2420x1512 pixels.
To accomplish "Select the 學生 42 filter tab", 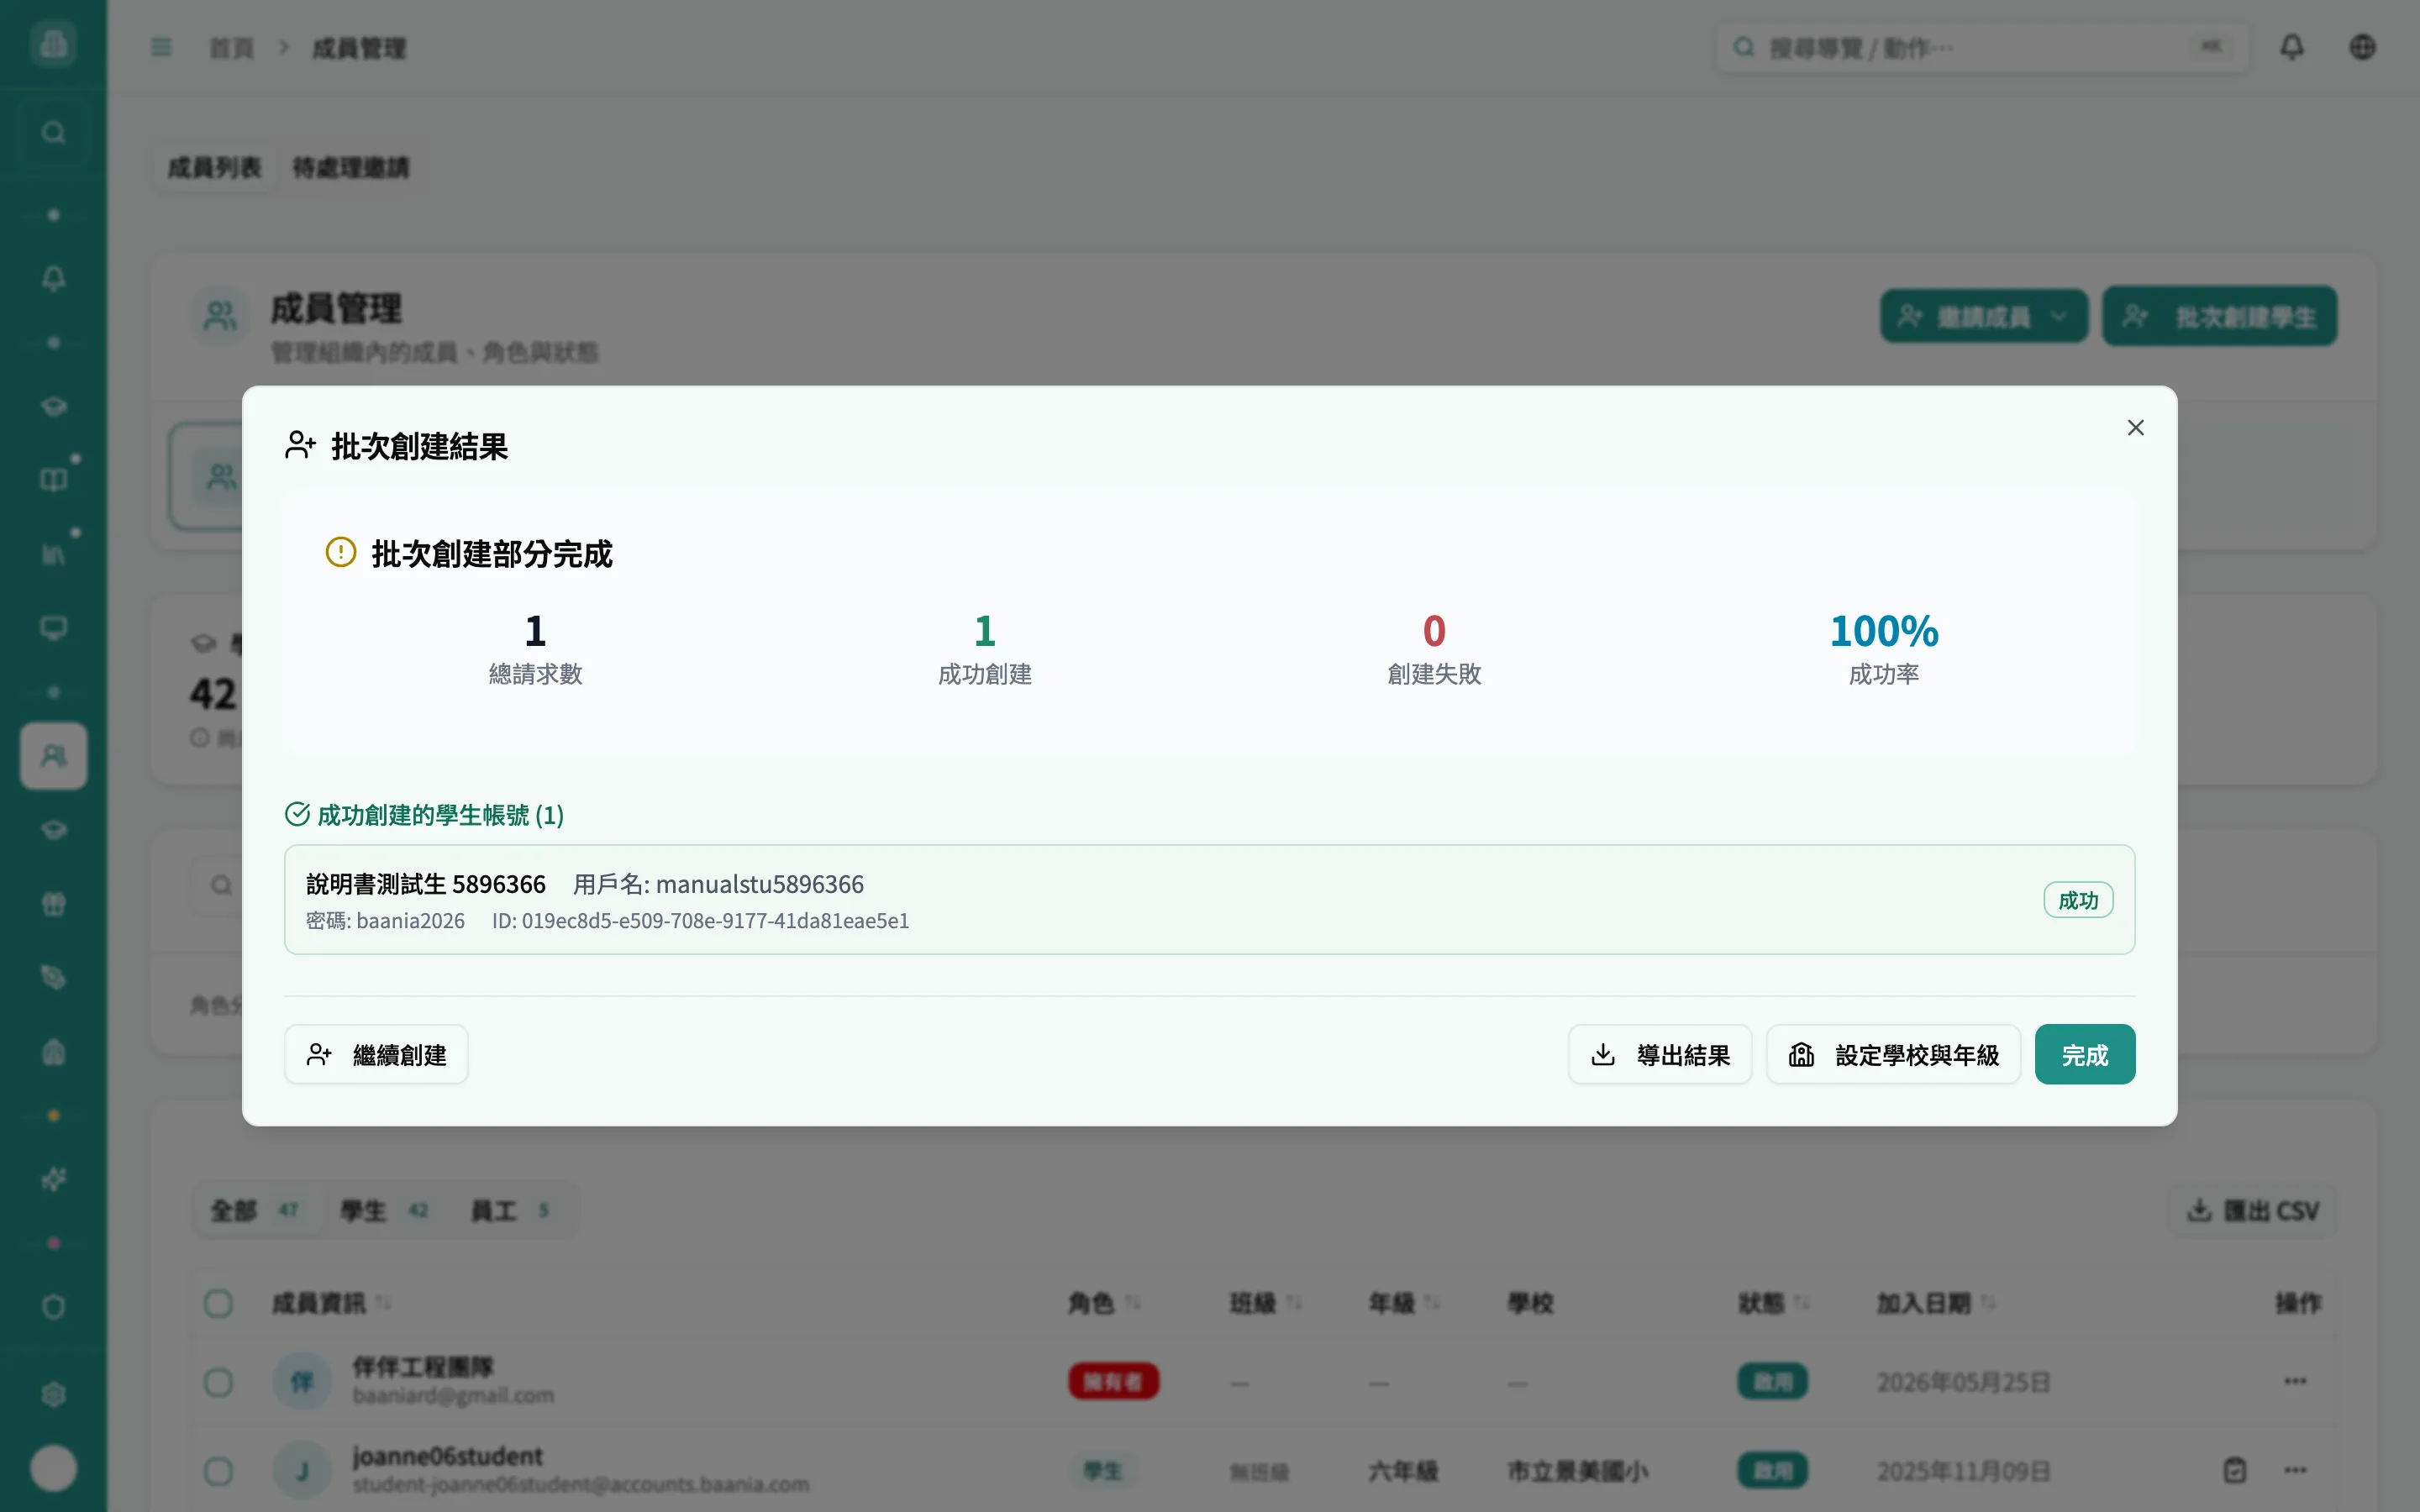I will (385, 1211).
